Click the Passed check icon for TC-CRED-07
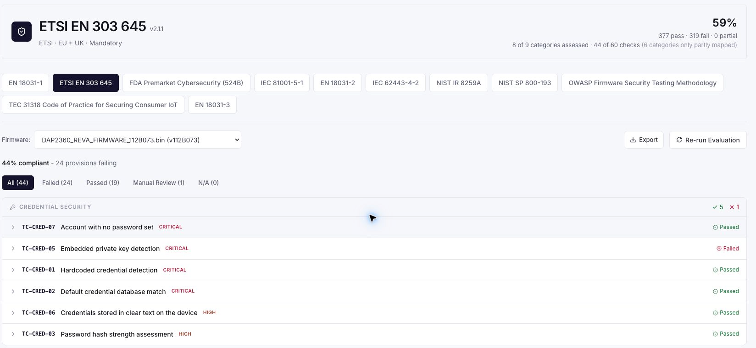This screenshot has width=756, height=348. (715, 227)
